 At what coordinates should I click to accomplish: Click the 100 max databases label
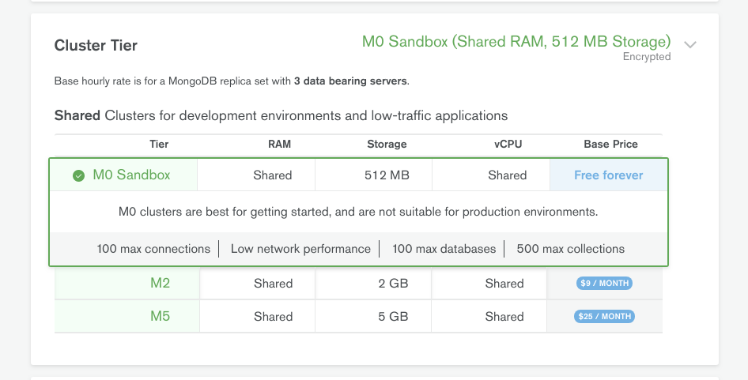(x=444, y=249)
